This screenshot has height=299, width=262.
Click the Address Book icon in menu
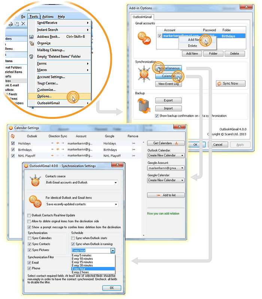[31, 37]
